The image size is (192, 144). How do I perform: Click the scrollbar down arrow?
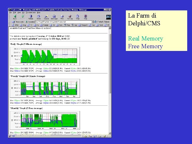[x=110, y=133]
